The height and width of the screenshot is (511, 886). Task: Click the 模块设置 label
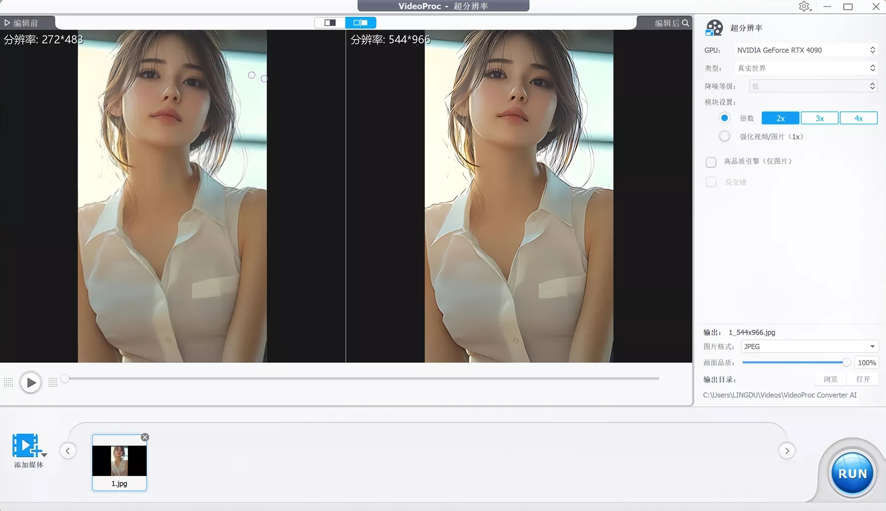pyautogui.click(x=720, y=102)
